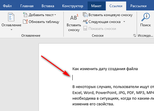Click the Поиск button label
Screen dimensions: 154x111
pos(145,25)
